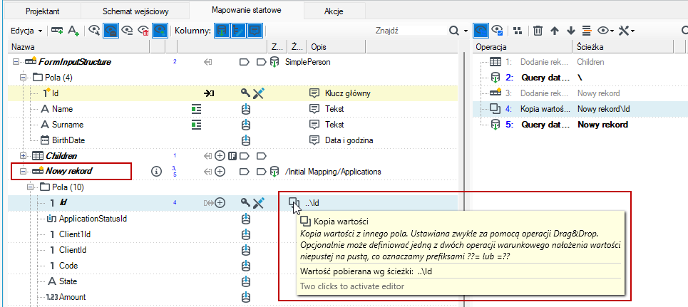Select the Client1Id field row
Screen dimensions: 688x307
232,234
